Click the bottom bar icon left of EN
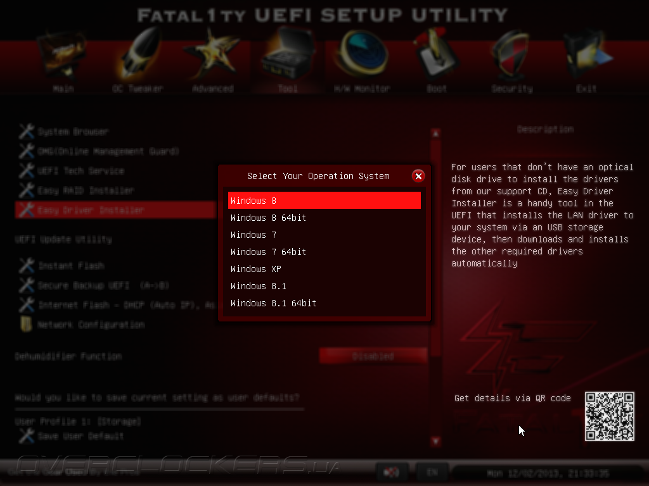 pos(392,472)
